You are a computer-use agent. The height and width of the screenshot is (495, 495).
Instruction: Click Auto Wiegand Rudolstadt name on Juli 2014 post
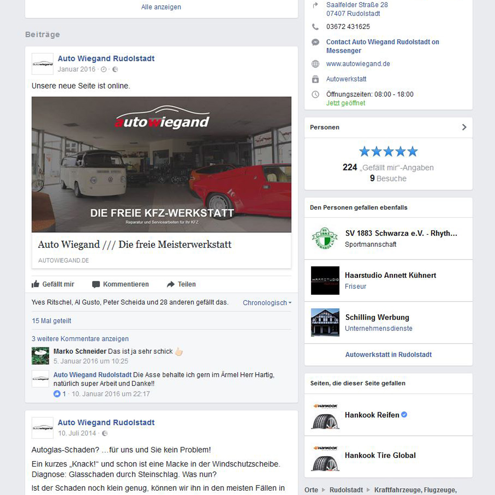(106, 422)
